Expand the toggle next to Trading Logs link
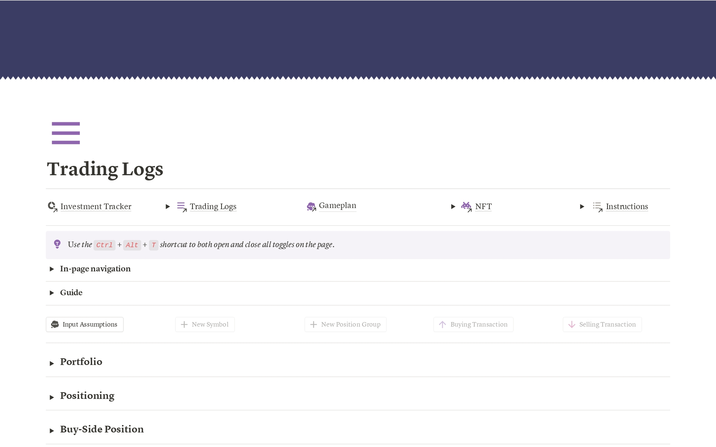 [x=168, y=207]
